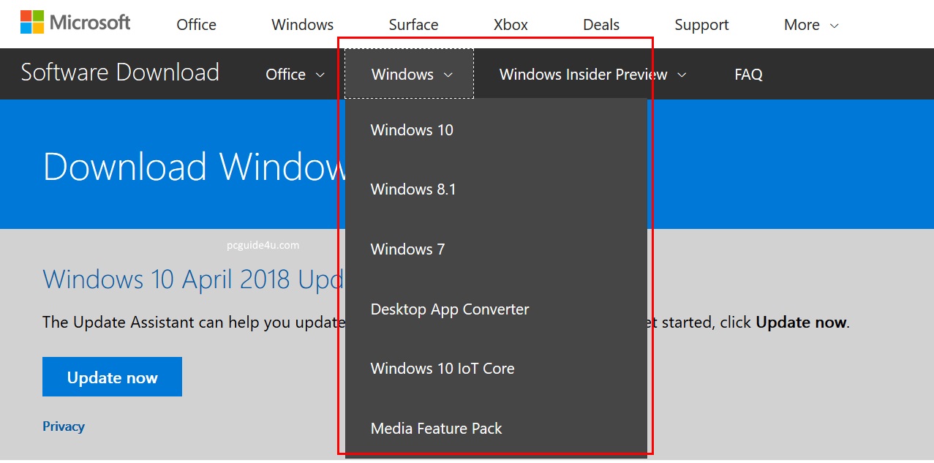This screenshot has height=463, width=934.
Task: Collapse the open Windows dropdown menu
Action: coord(411,75)
